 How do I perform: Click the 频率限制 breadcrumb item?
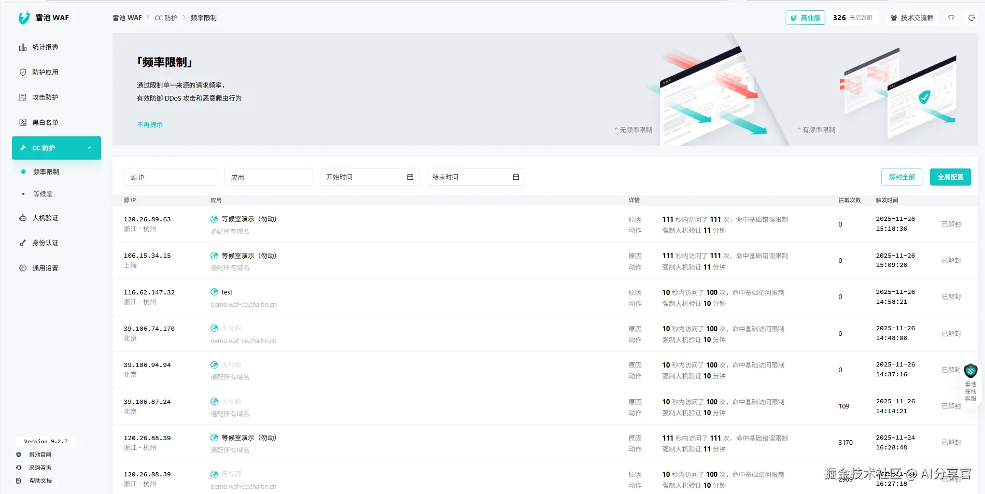(203, 18)
